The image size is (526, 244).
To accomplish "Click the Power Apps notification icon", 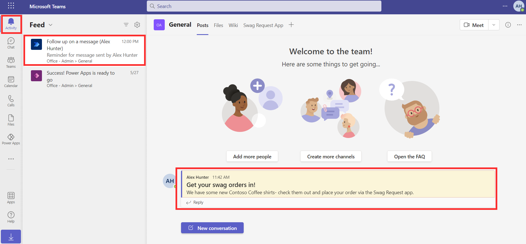I will [36, 76].
